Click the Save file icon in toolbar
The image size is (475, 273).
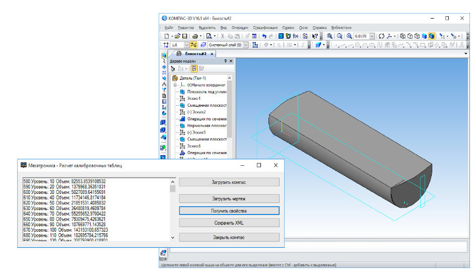(x=185, y=36)
